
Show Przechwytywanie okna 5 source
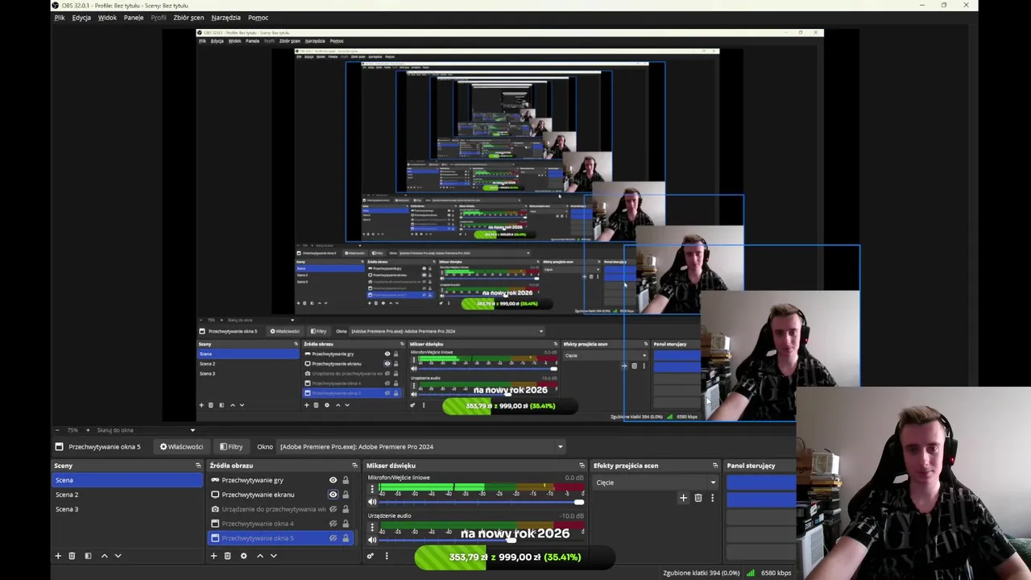(333, 538)
